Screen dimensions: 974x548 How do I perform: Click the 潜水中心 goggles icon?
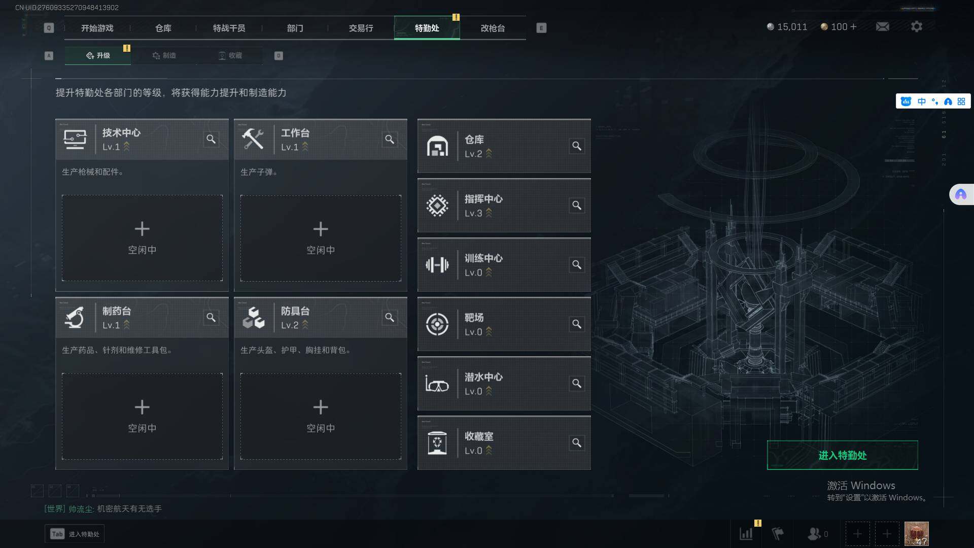pos(437,384)
